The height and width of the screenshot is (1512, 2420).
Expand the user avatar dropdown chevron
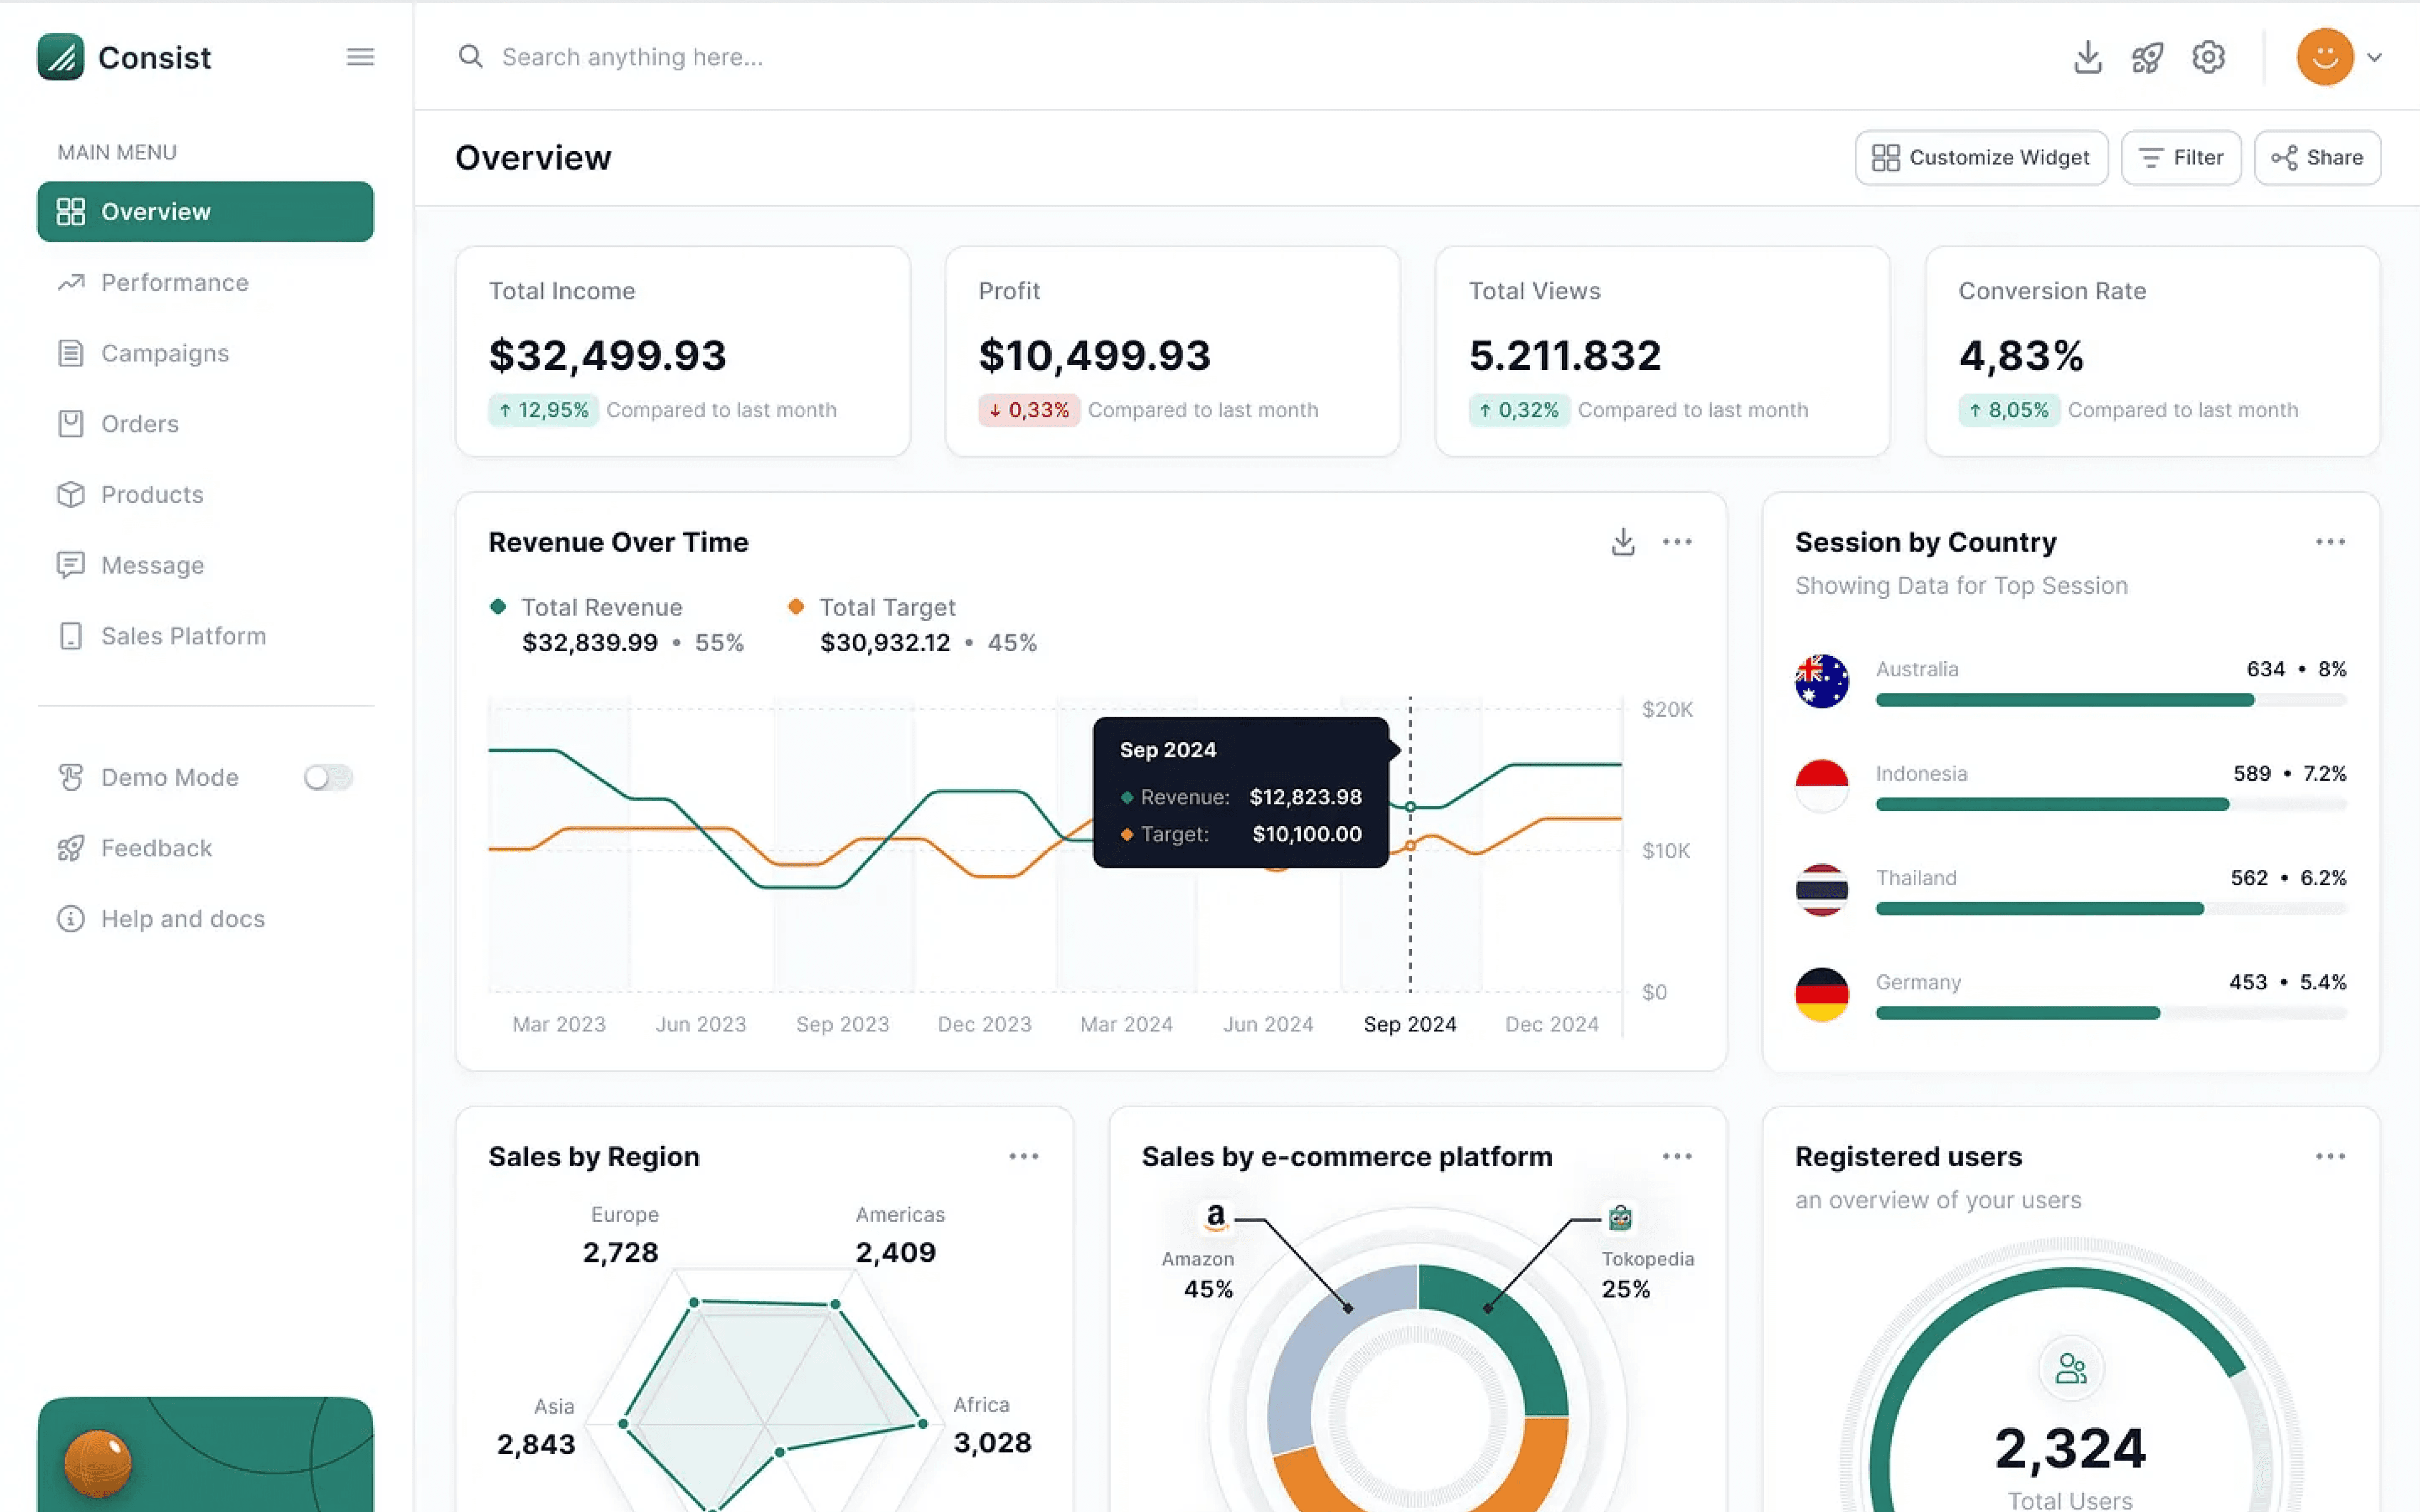pos(2374,57)
